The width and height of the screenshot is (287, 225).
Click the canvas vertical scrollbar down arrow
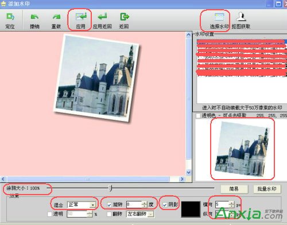[188, 172]
